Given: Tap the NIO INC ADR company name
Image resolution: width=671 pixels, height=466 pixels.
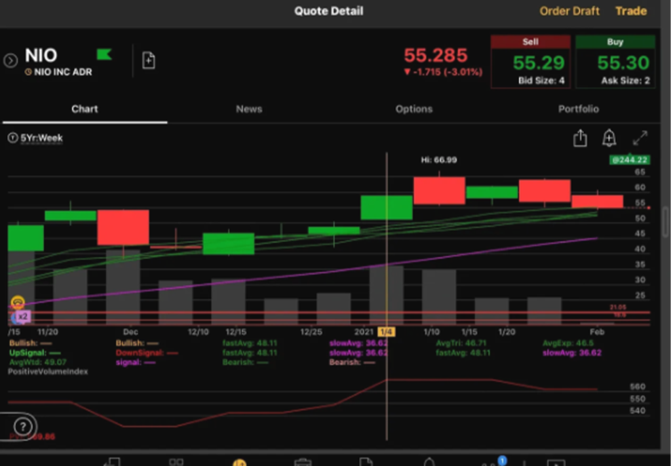Looking at the screenshot, I should [x=63, y=72].
